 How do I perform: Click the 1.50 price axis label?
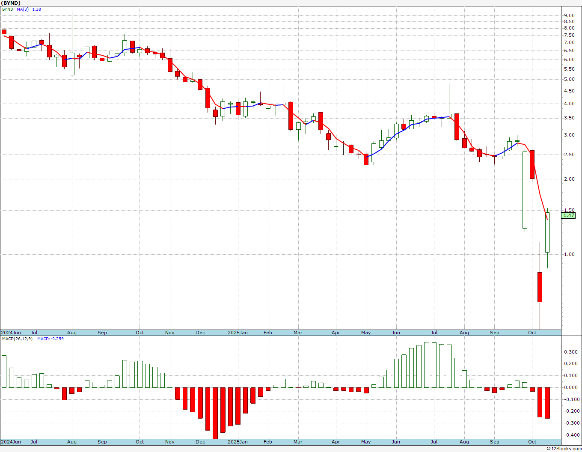tap(569, 210)
